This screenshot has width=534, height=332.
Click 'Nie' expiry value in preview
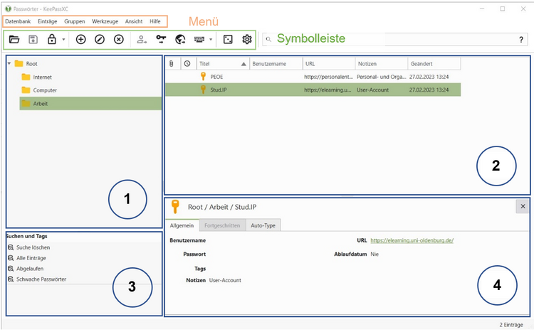(375, 254)
